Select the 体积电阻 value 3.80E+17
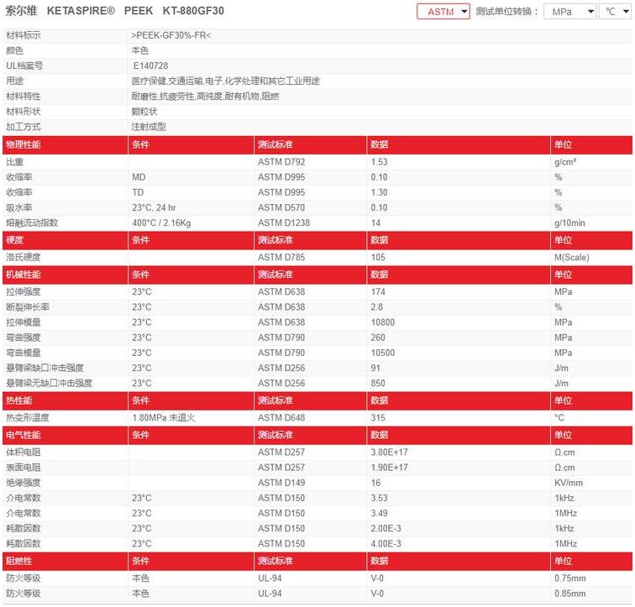635x607 pixels. click(x=390, y=453)
